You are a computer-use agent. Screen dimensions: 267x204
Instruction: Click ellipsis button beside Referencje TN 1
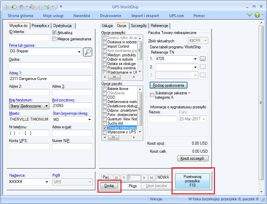(x=203, y=59)
